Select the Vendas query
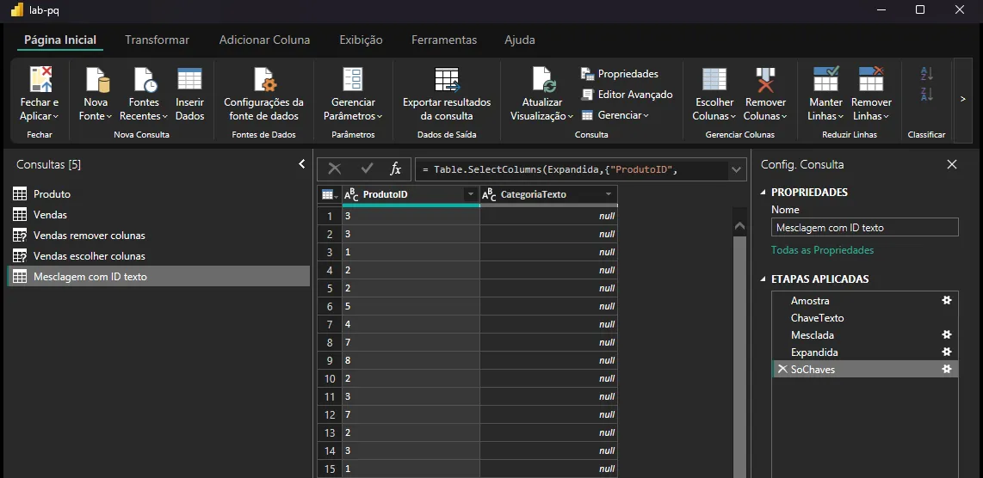The height and width of the screenshot is (478, 983). (158, 215)
